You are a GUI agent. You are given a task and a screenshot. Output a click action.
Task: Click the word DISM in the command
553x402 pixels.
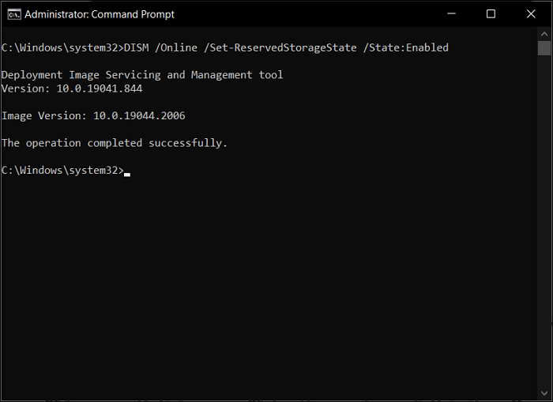[x=135, y=48]
